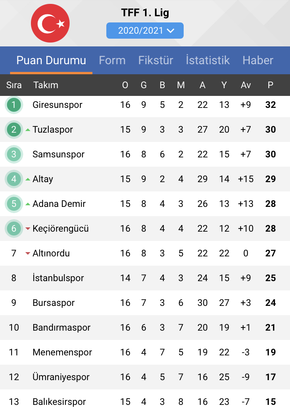
Task: Click the rank 6 circle badge
Action: [14, 229]
